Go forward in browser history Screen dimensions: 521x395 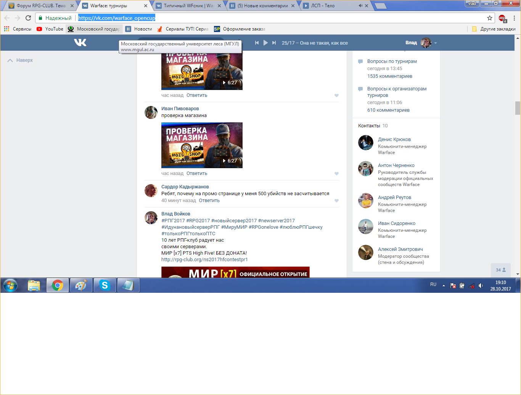coord(18,18)
